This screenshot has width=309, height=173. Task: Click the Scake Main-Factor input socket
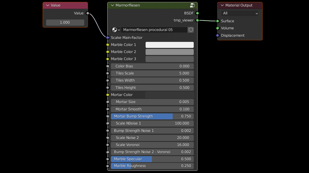[108, 38]
